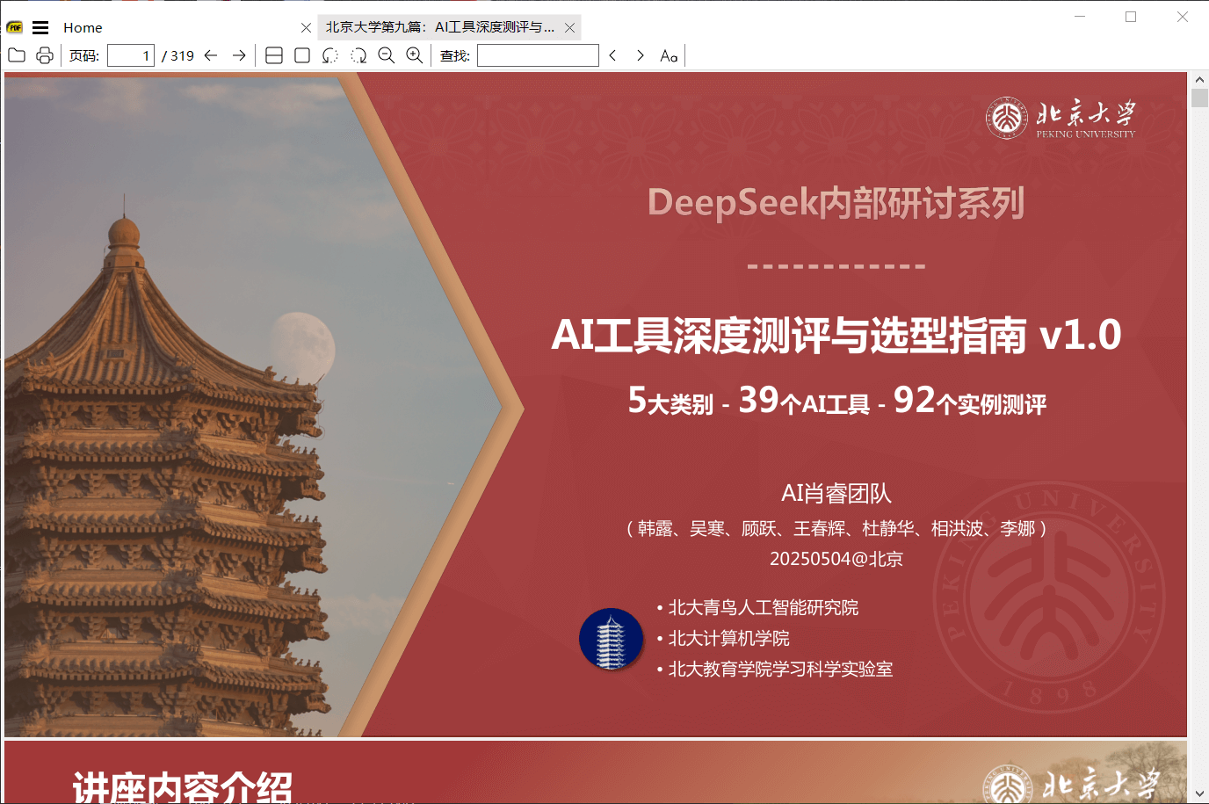This screenshot has width=1209, height=804.
Task: Focus the page number input field
Action: [131, 55]
